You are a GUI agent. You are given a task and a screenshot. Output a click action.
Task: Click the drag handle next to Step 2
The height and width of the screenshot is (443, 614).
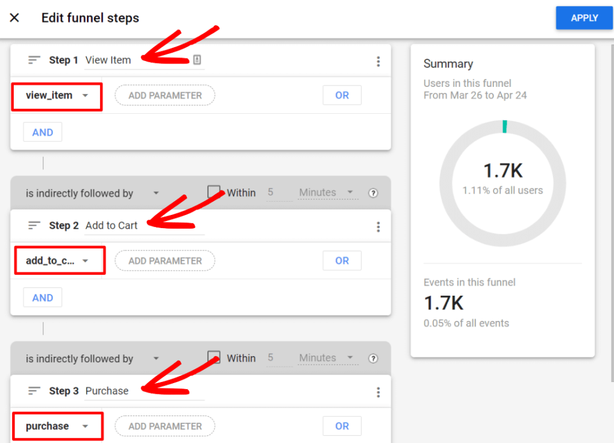click(x=34, y=226)
